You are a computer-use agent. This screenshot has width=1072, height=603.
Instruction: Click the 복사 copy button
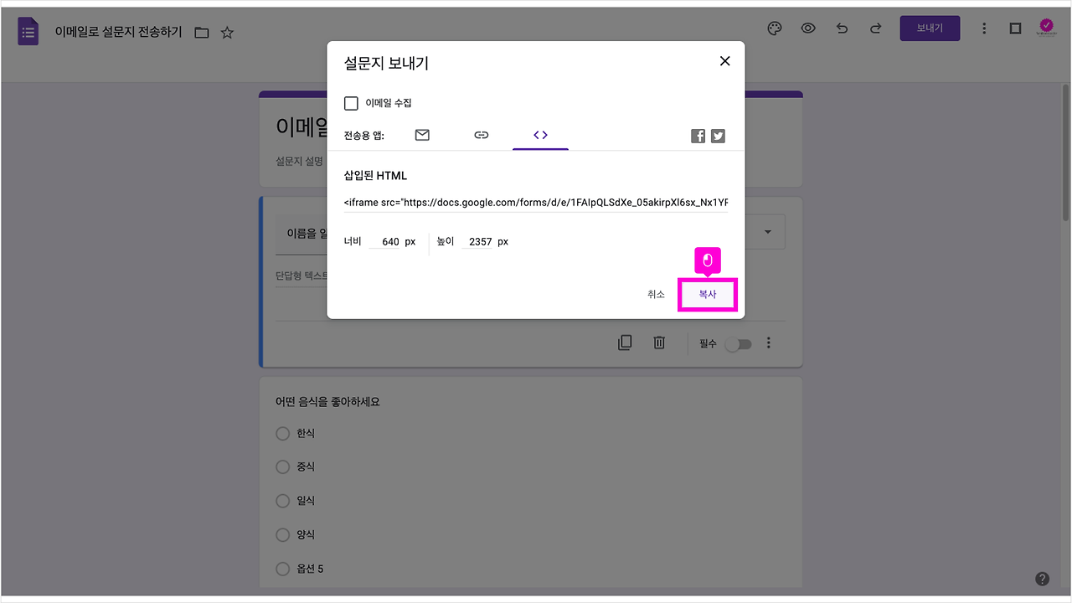(x=707, y=294)
